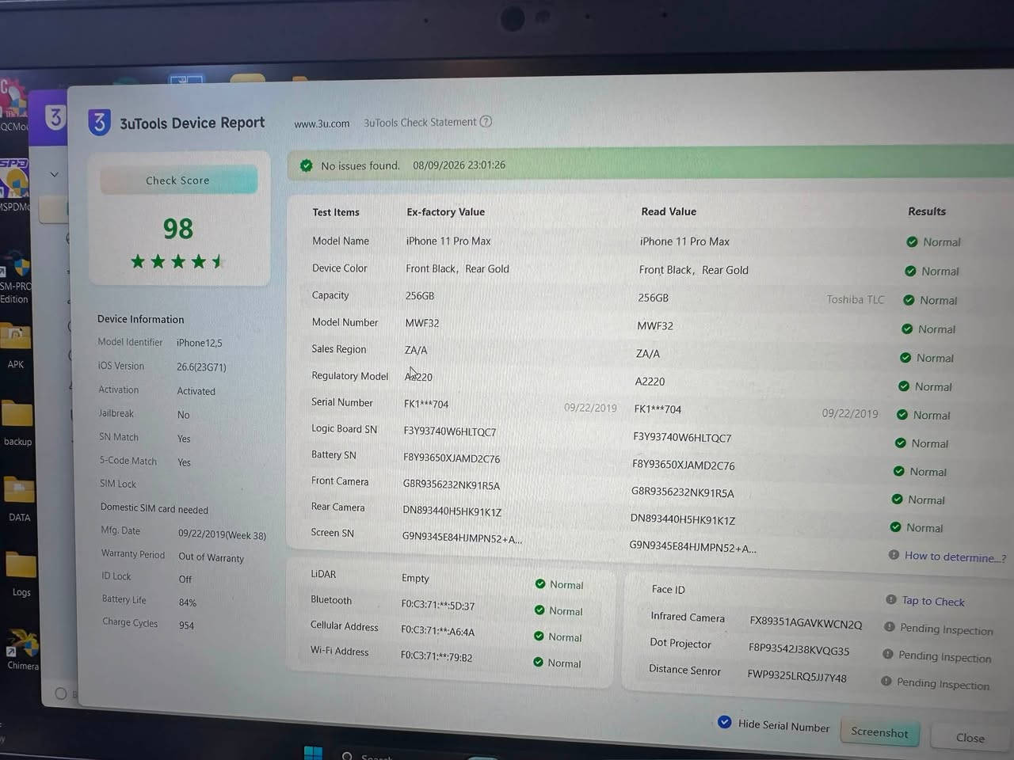1014x760 pixels.
Task: Click the green check in the Model Name row
Action: click(912, 241)
